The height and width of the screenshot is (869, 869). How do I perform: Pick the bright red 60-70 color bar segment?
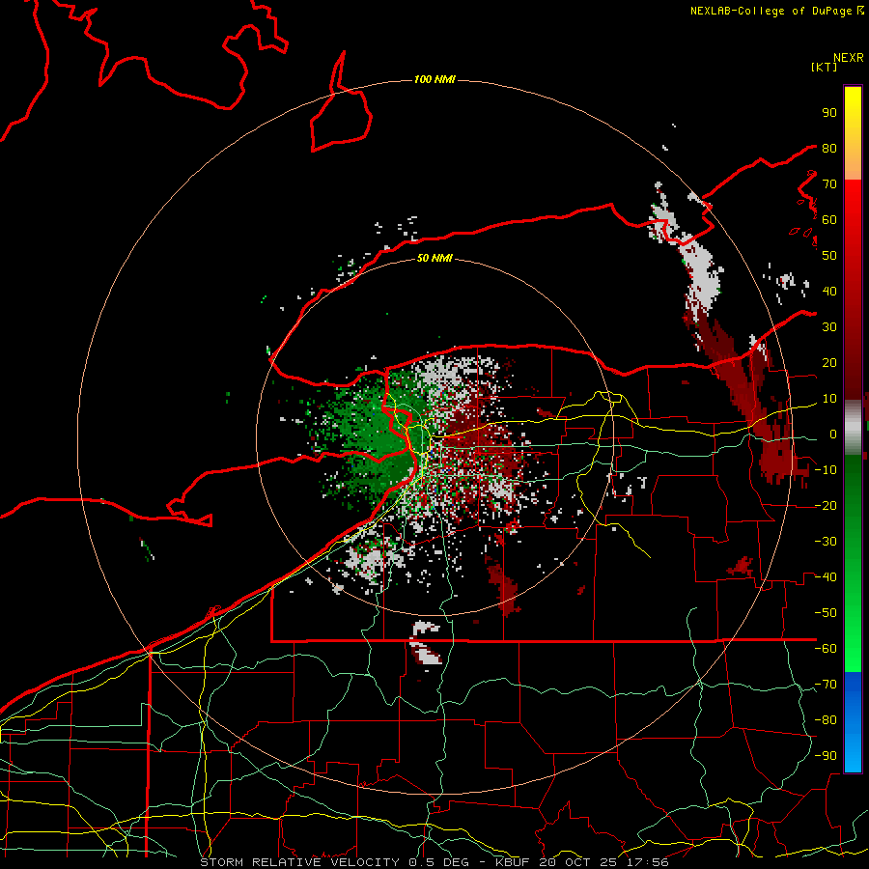[x=853, y=203]
